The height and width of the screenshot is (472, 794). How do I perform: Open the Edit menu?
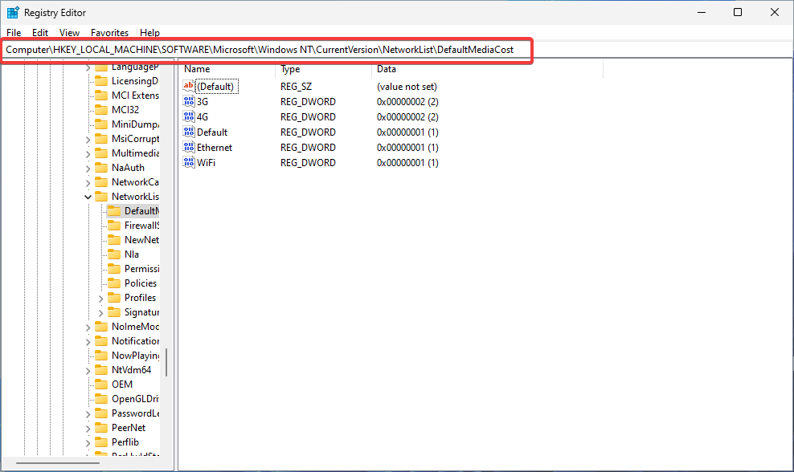tap(40, 32)
